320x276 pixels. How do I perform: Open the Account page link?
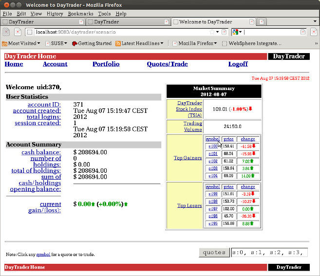click(55, 64)
